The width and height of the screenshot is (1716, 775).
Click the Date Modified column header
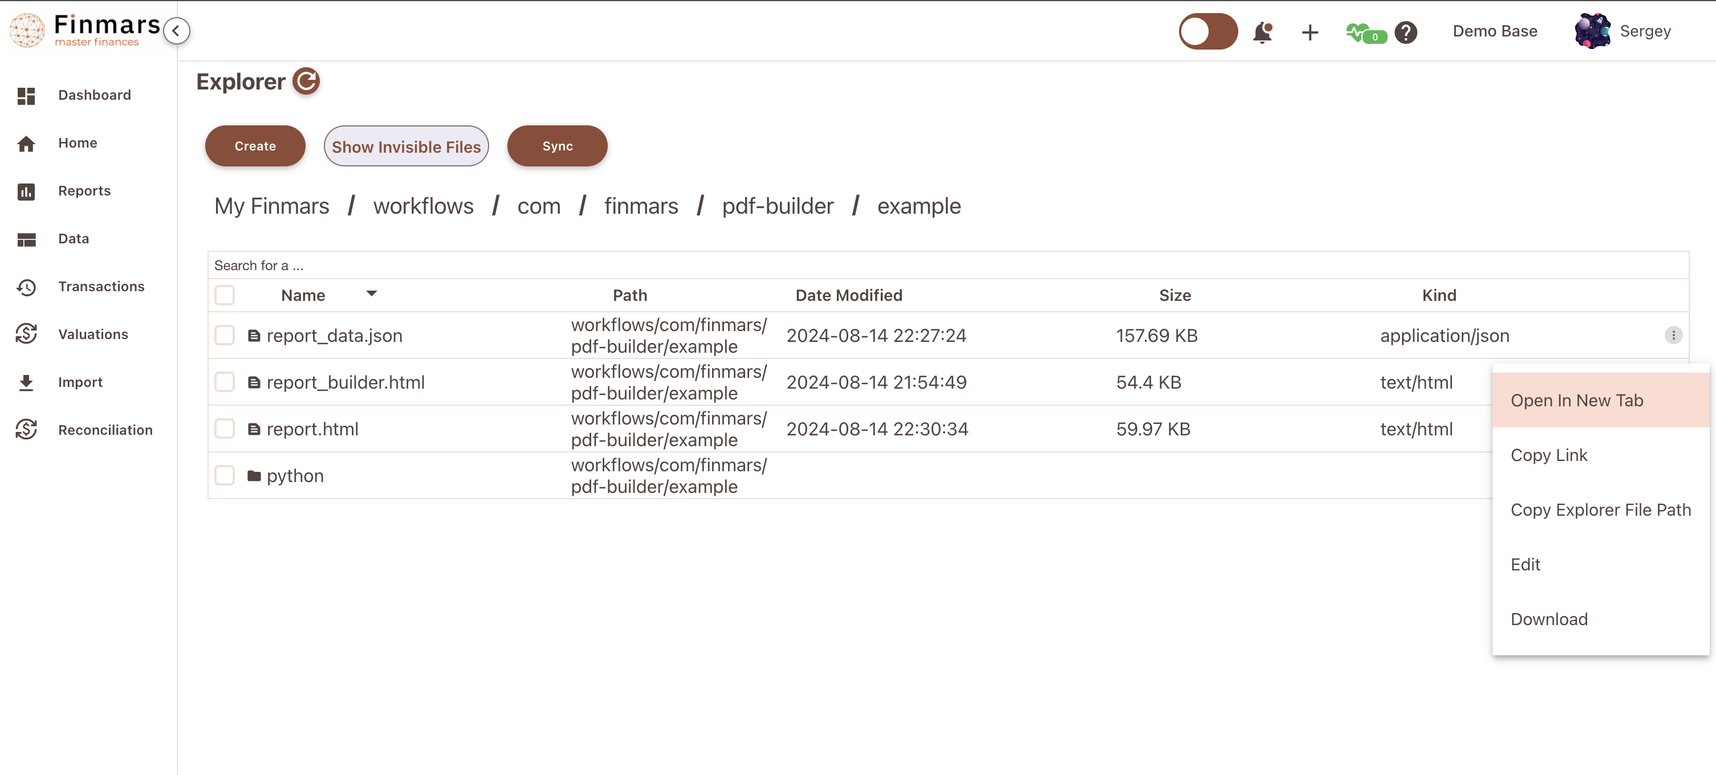tap(849, 296)
